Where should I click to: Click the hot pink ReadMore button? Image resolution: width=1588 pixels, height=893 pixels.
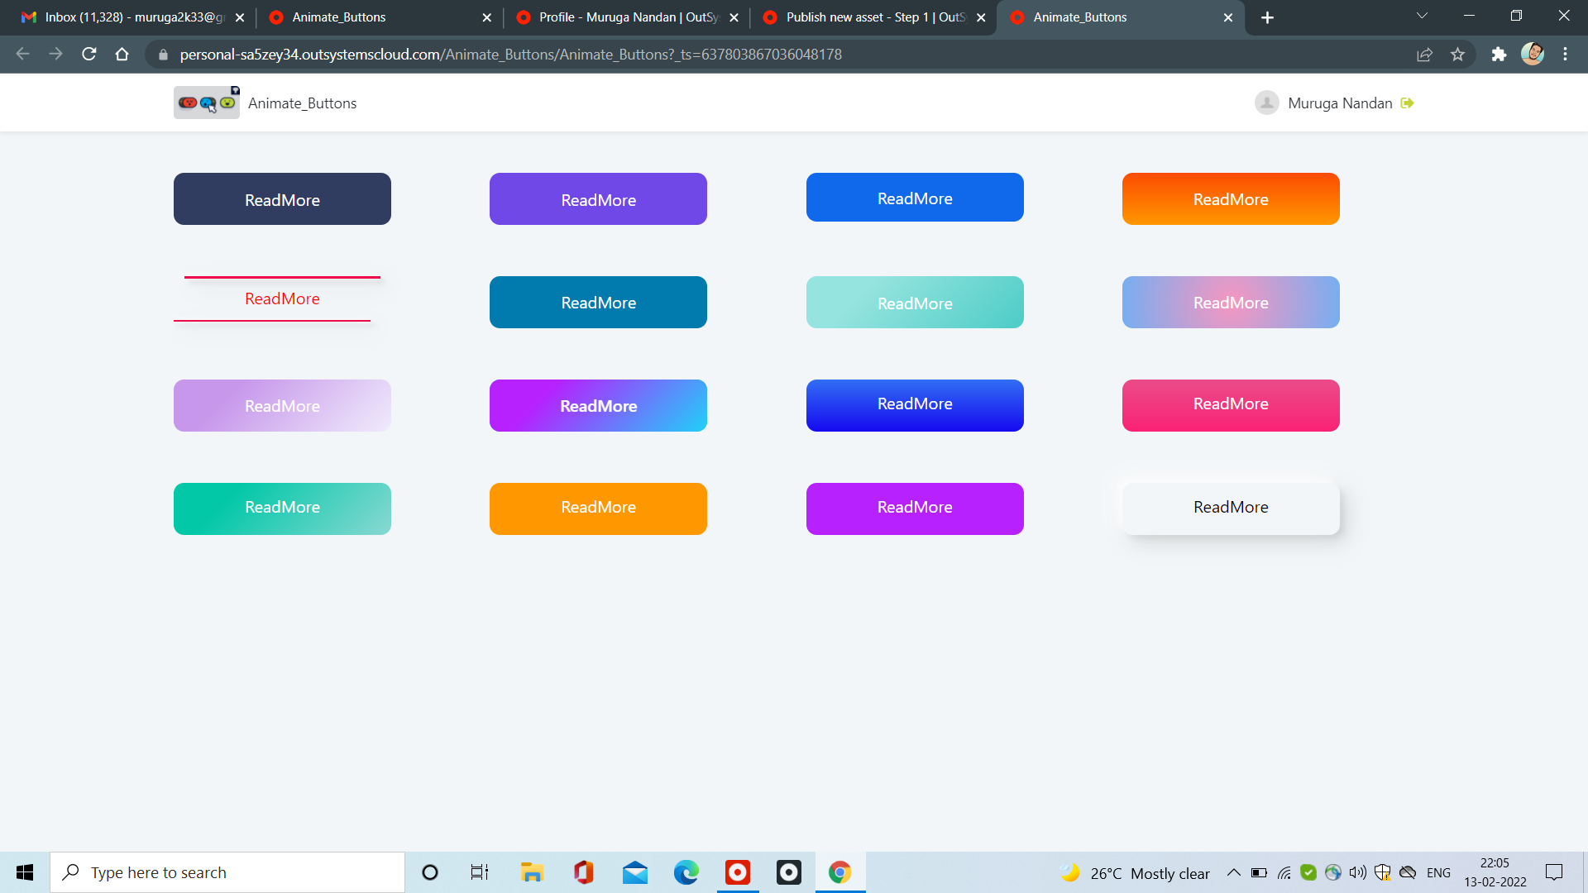tap(1231, 406)
